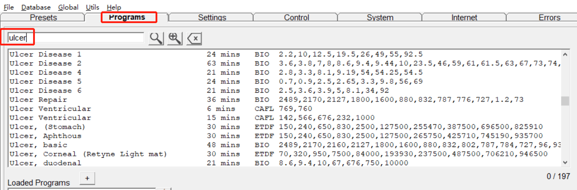Open the Database menu
This screenshot has width=577, height=190.
36,7
